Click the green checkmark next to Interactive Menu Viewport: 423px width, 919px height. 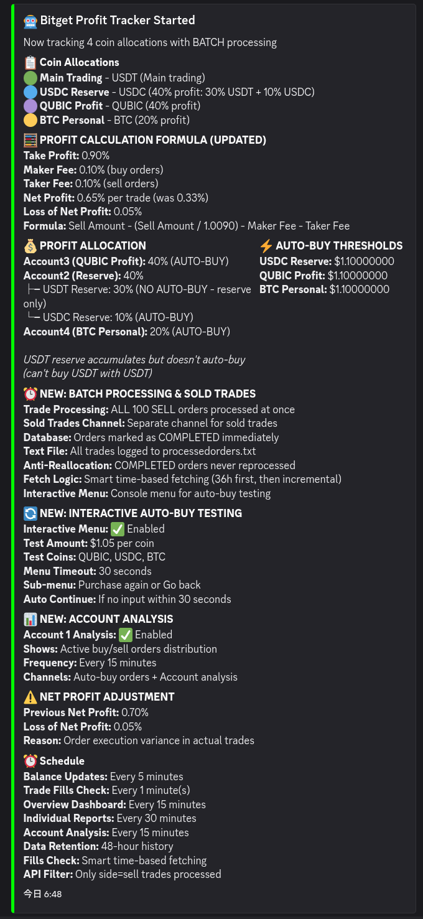point(118,529)
